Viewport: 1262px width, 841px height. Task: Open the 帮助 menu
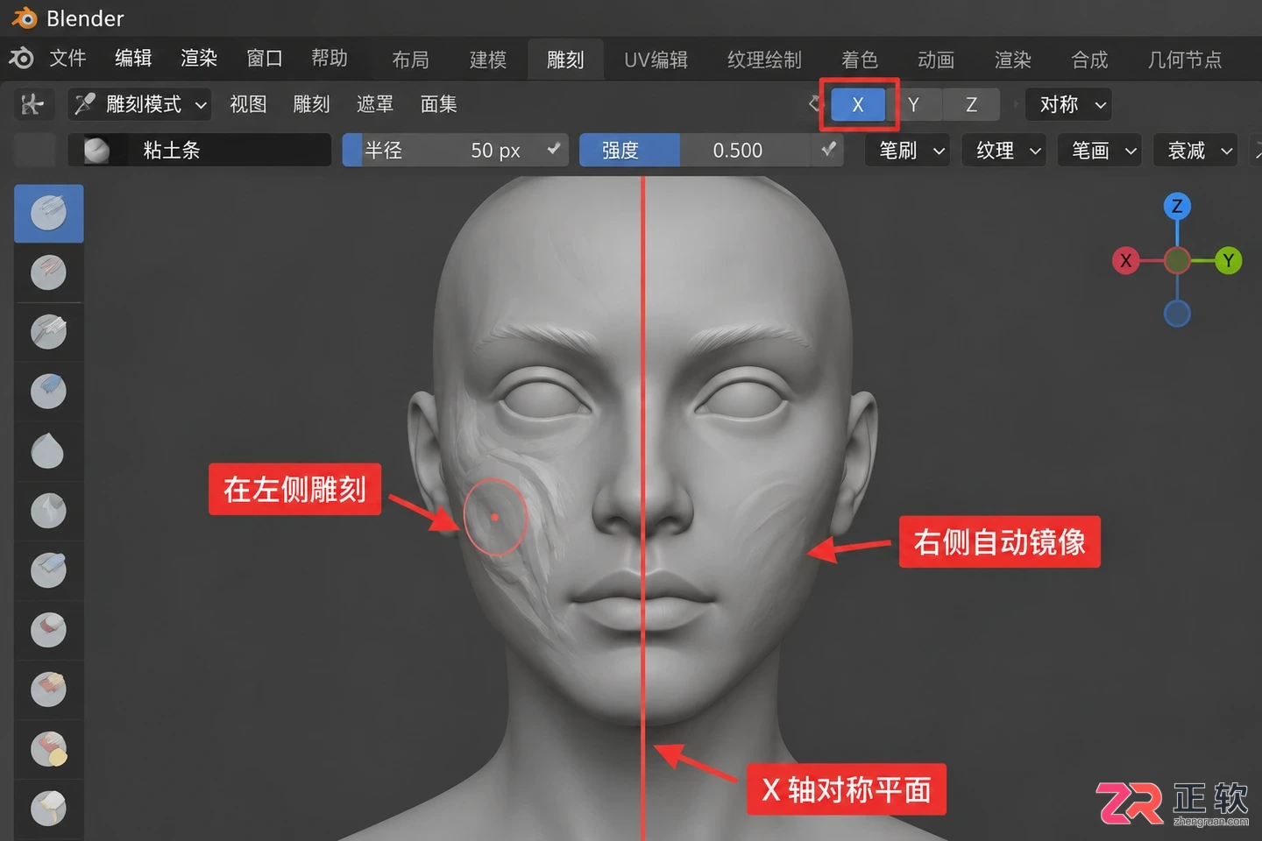(x=330, y=58)
